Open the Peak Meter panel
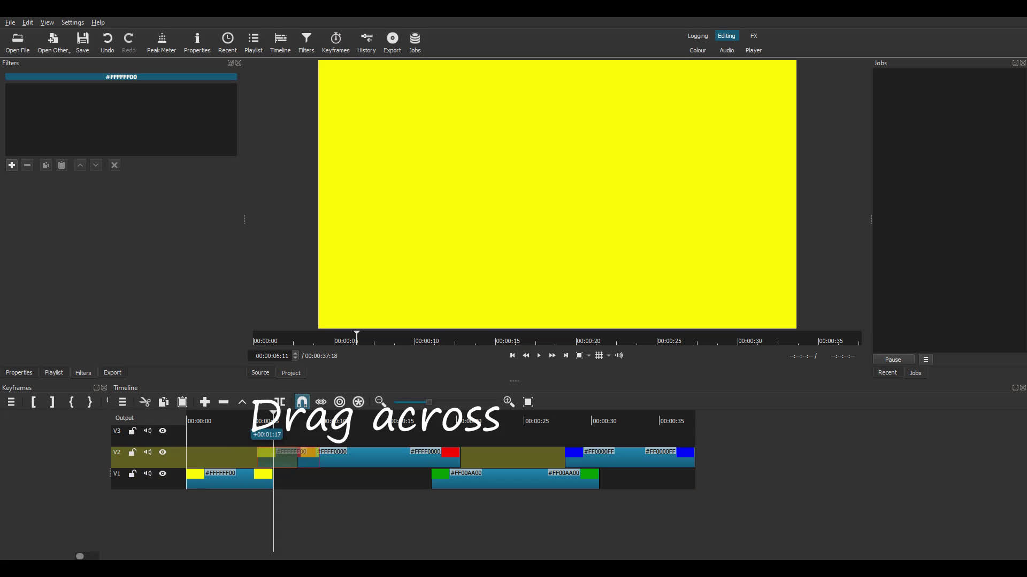This screenshot has width=1027, height=577. pyautogui.click(x=161, y=42)
